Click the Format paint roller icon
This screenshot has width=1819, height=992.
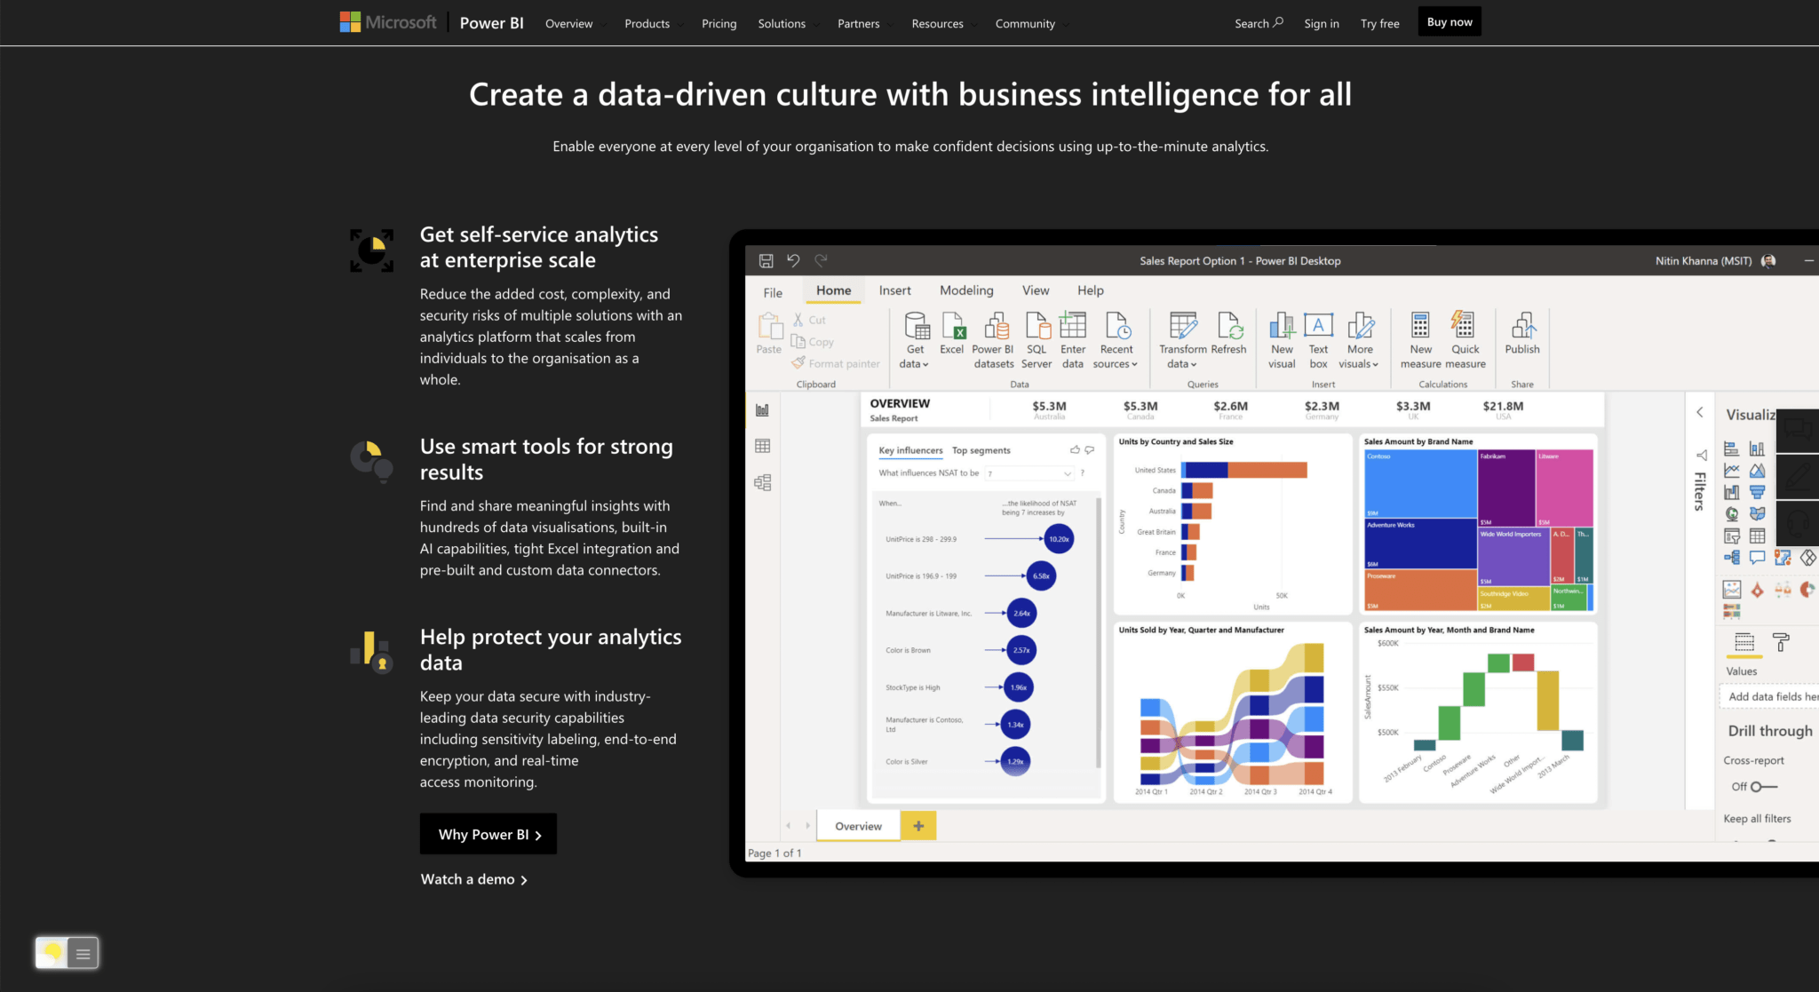[1781, 642]
